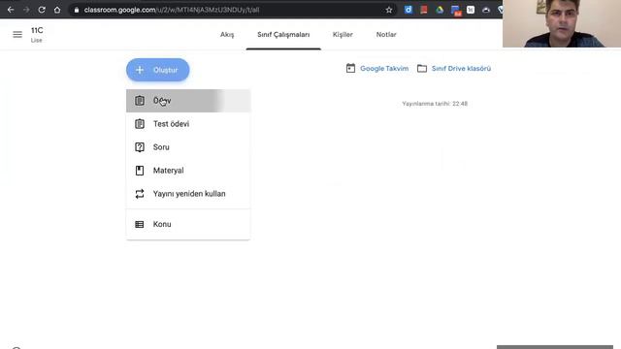This screenshot has width=621, height=349.
Task: Click the reuse post arrows icon
Action: click(x=140, y=194)
